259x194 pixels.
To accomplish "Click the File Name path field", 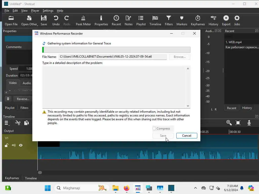I will (x=113, y=57).
